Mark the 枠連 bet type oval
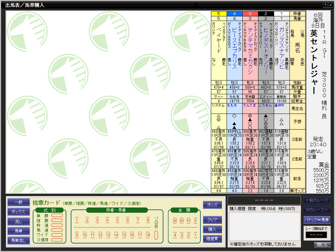 [57, 225]
